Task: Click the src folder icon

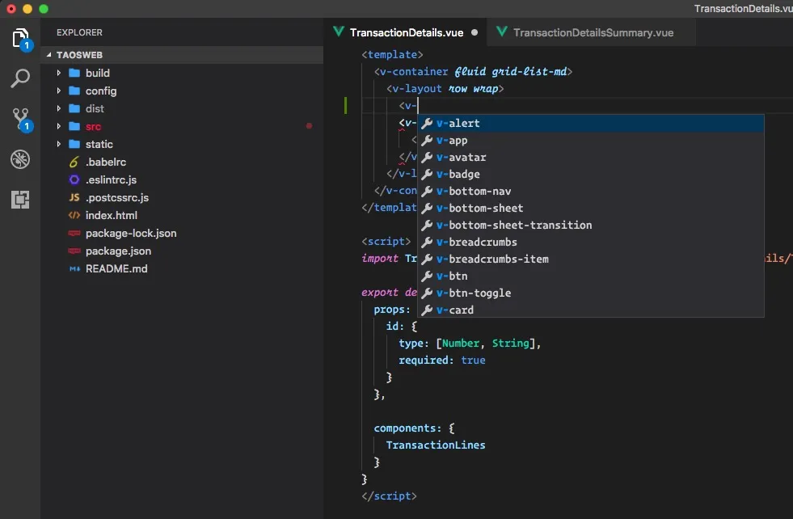Action: [74, 126]
